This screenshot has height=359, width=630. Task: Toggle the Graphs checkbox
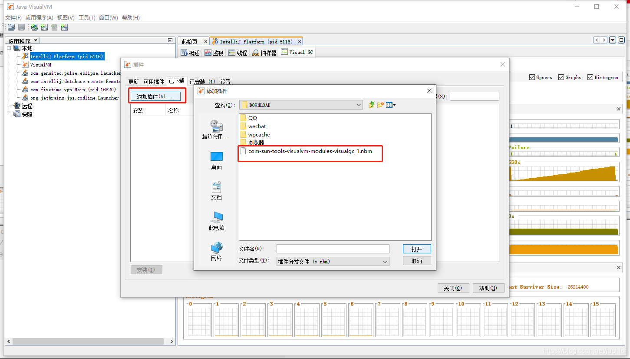(561, 77)
